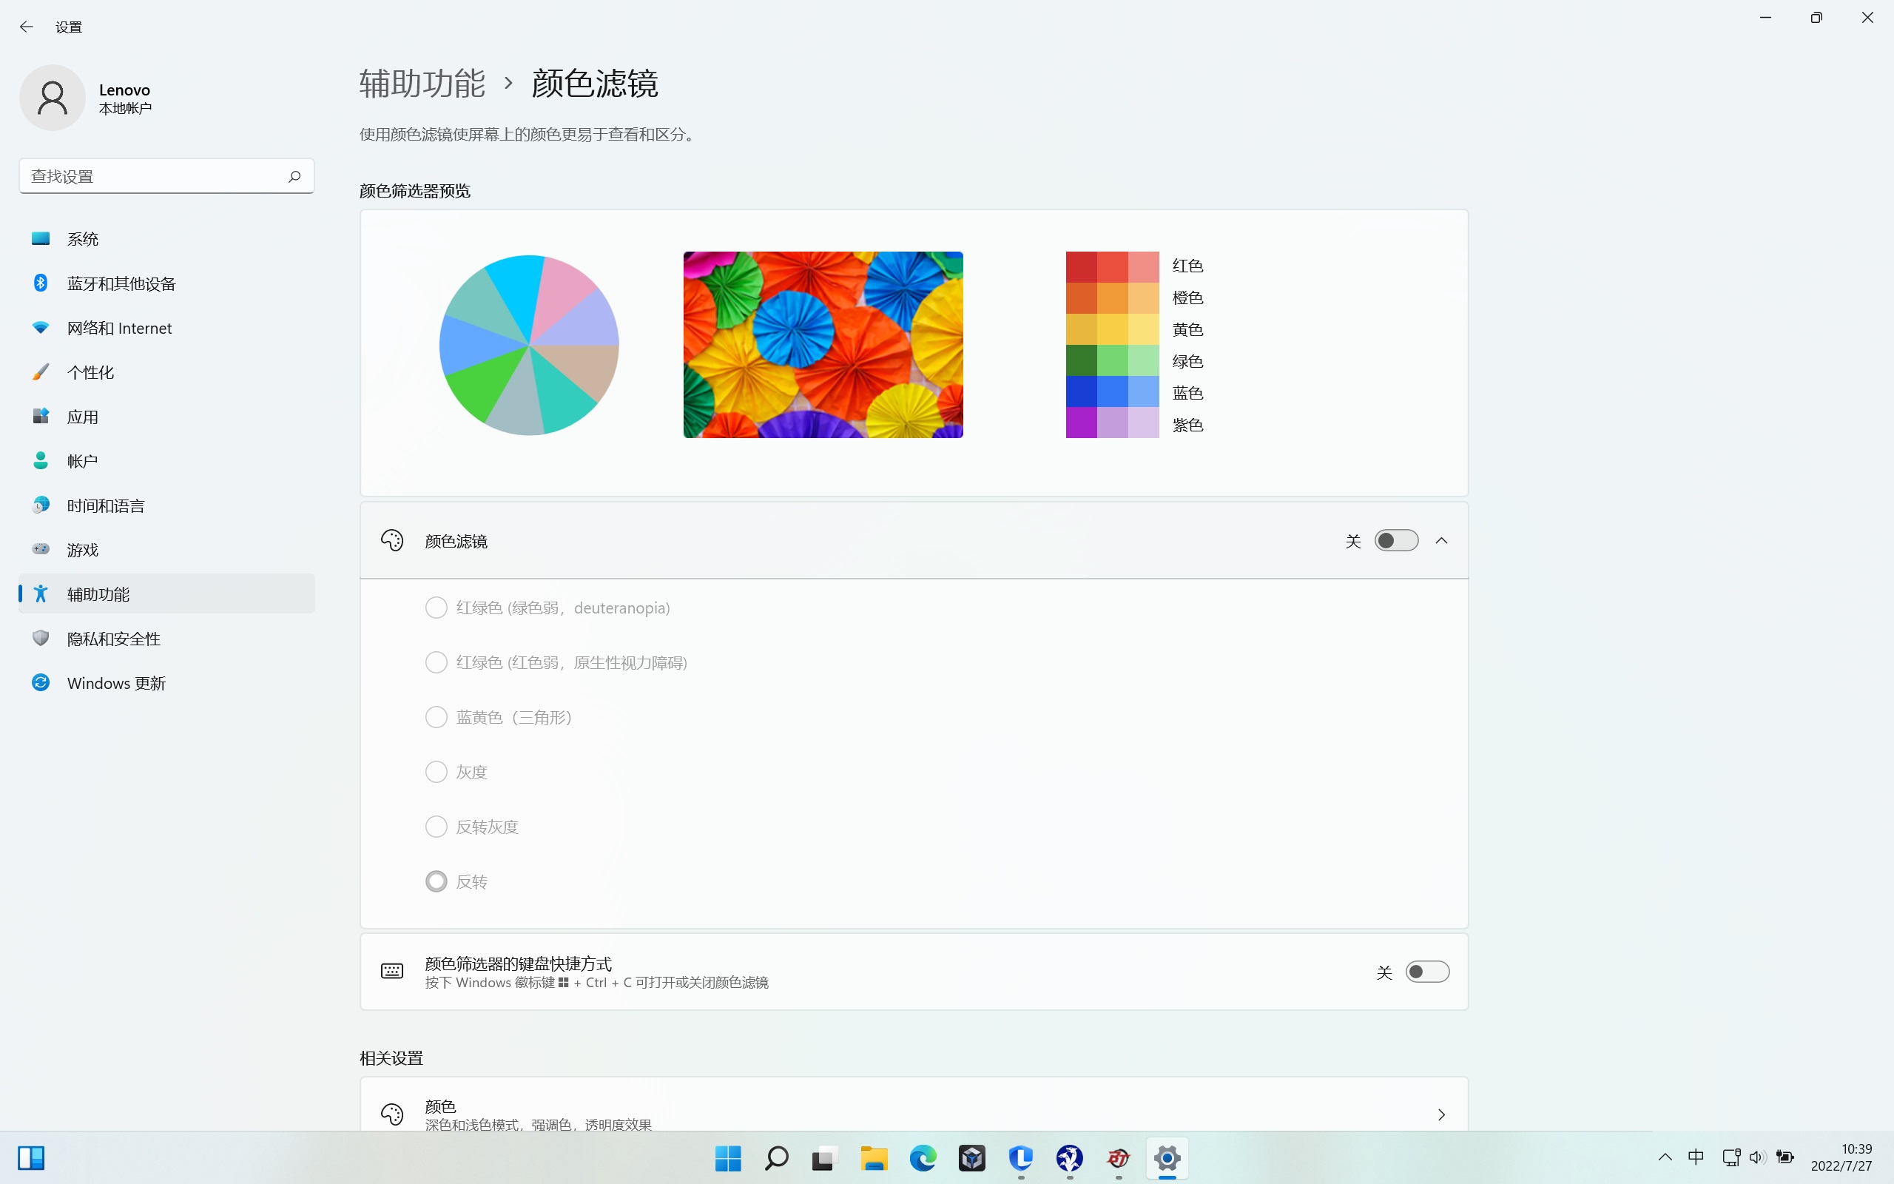Open Microsoft Edge from taskbar
The image size is (1894, 1184).
point(923,1157)
